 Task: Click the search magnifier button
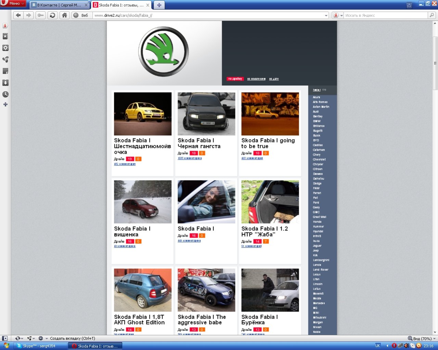pos(432,15)
